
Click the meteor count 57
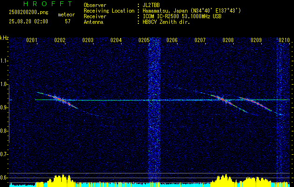(67, 22)
